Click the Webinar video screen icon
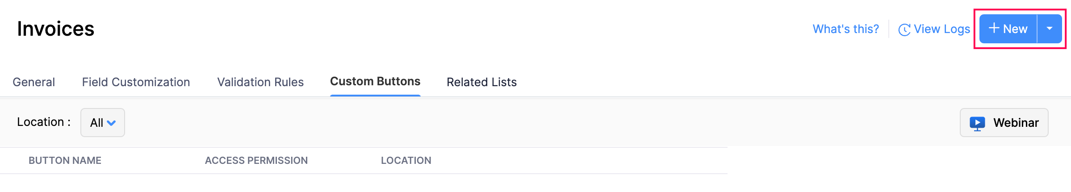This screenshot has width=1071, height=192. pyautogui.click(x=977, y=123)
